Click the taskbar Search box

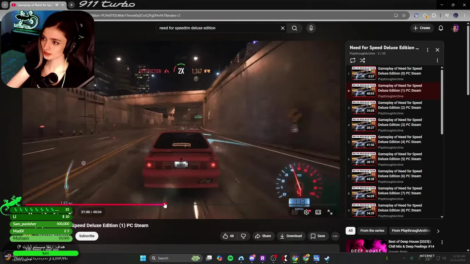point(176,258)
